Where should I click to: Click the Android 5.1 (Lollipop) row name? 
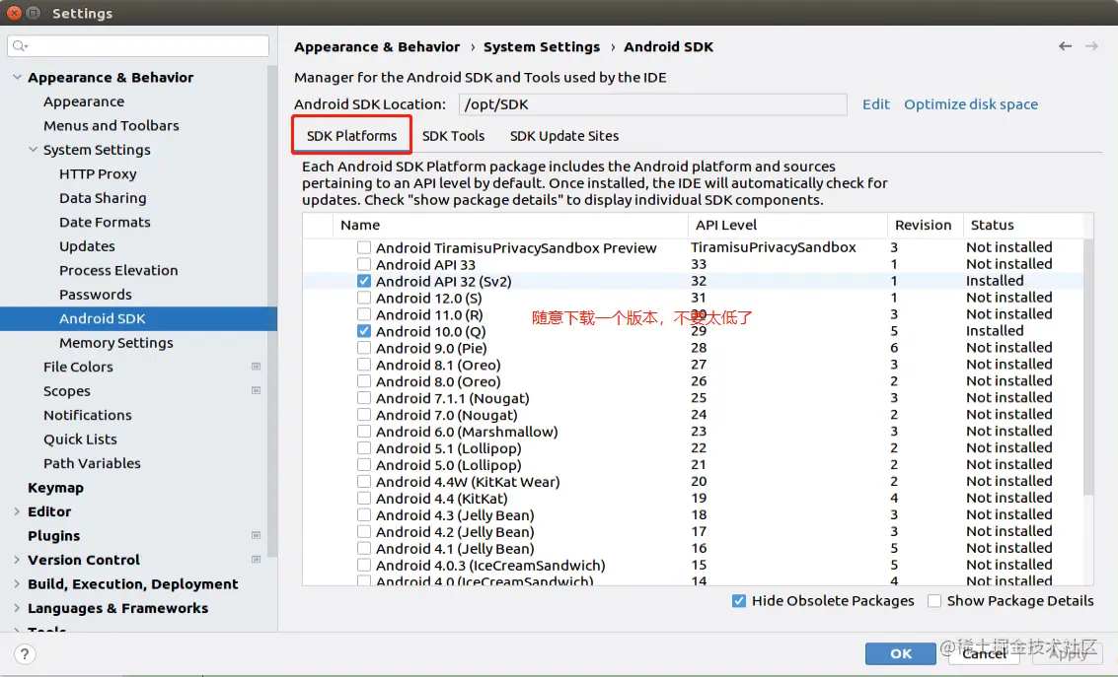tap(449, 448)
